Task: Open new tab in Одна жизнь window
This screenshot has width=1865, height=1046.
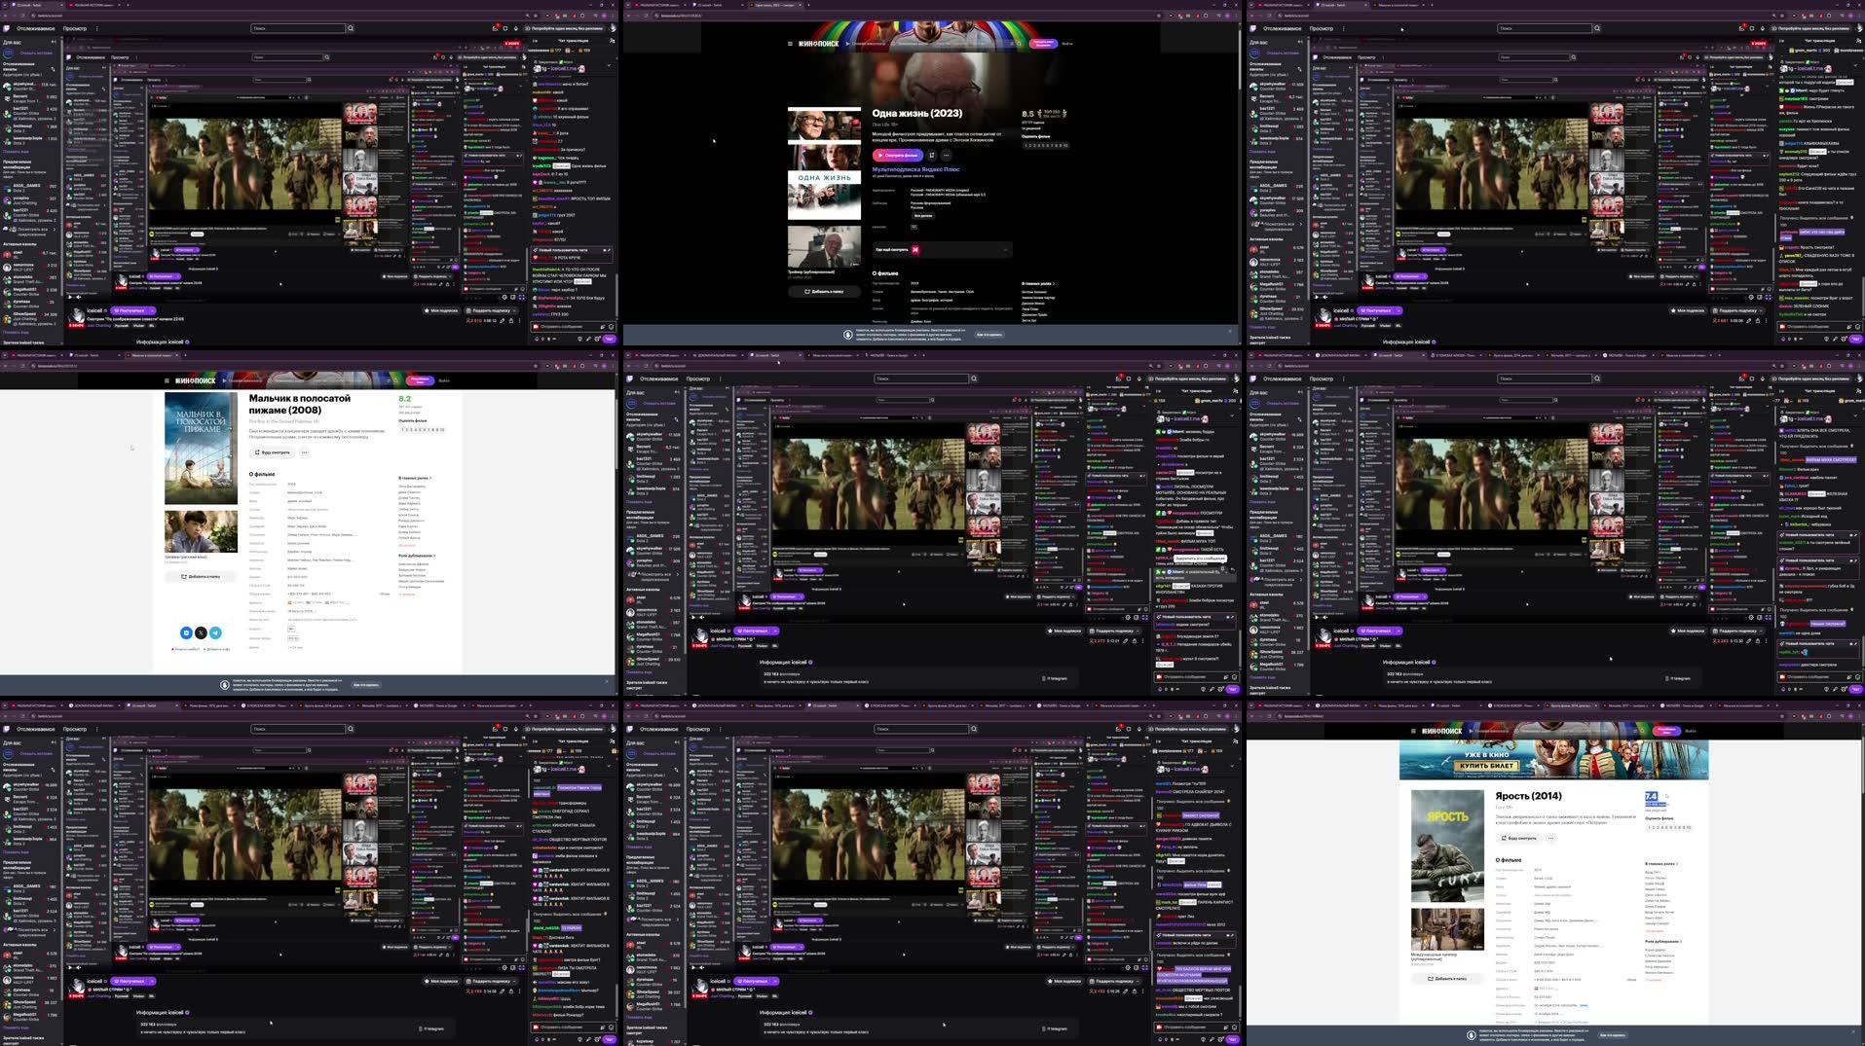Action: pyautogui.click(x=808, y=5)
